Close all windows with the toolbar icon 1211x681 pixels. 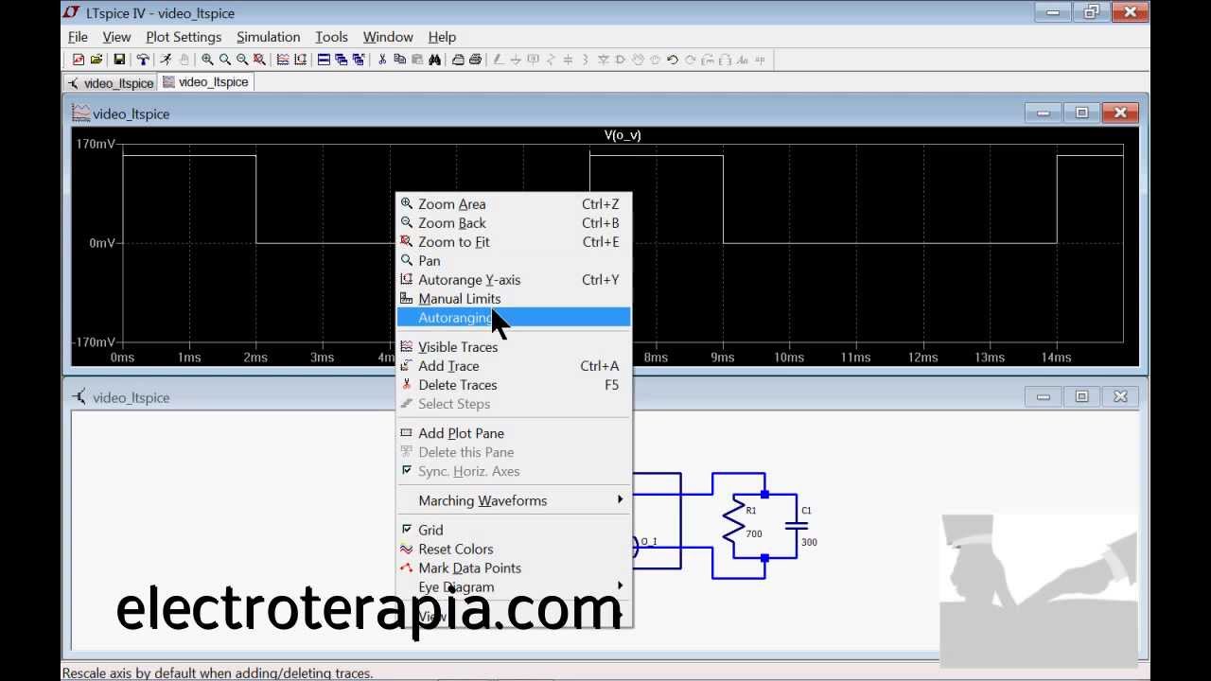[x=359, y=60]
